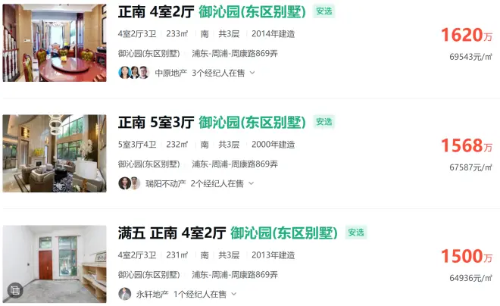The height and width of the screenshot is (306, 500).
Task: Click the 中原地产 agency name
Action: click(x=171, y=73)
